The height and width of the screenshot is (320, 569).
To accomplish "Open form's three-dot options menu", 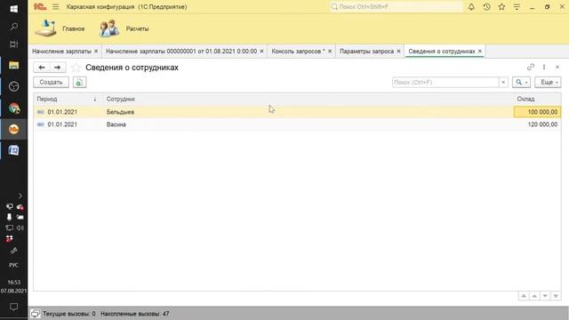I will coord(544,68).
